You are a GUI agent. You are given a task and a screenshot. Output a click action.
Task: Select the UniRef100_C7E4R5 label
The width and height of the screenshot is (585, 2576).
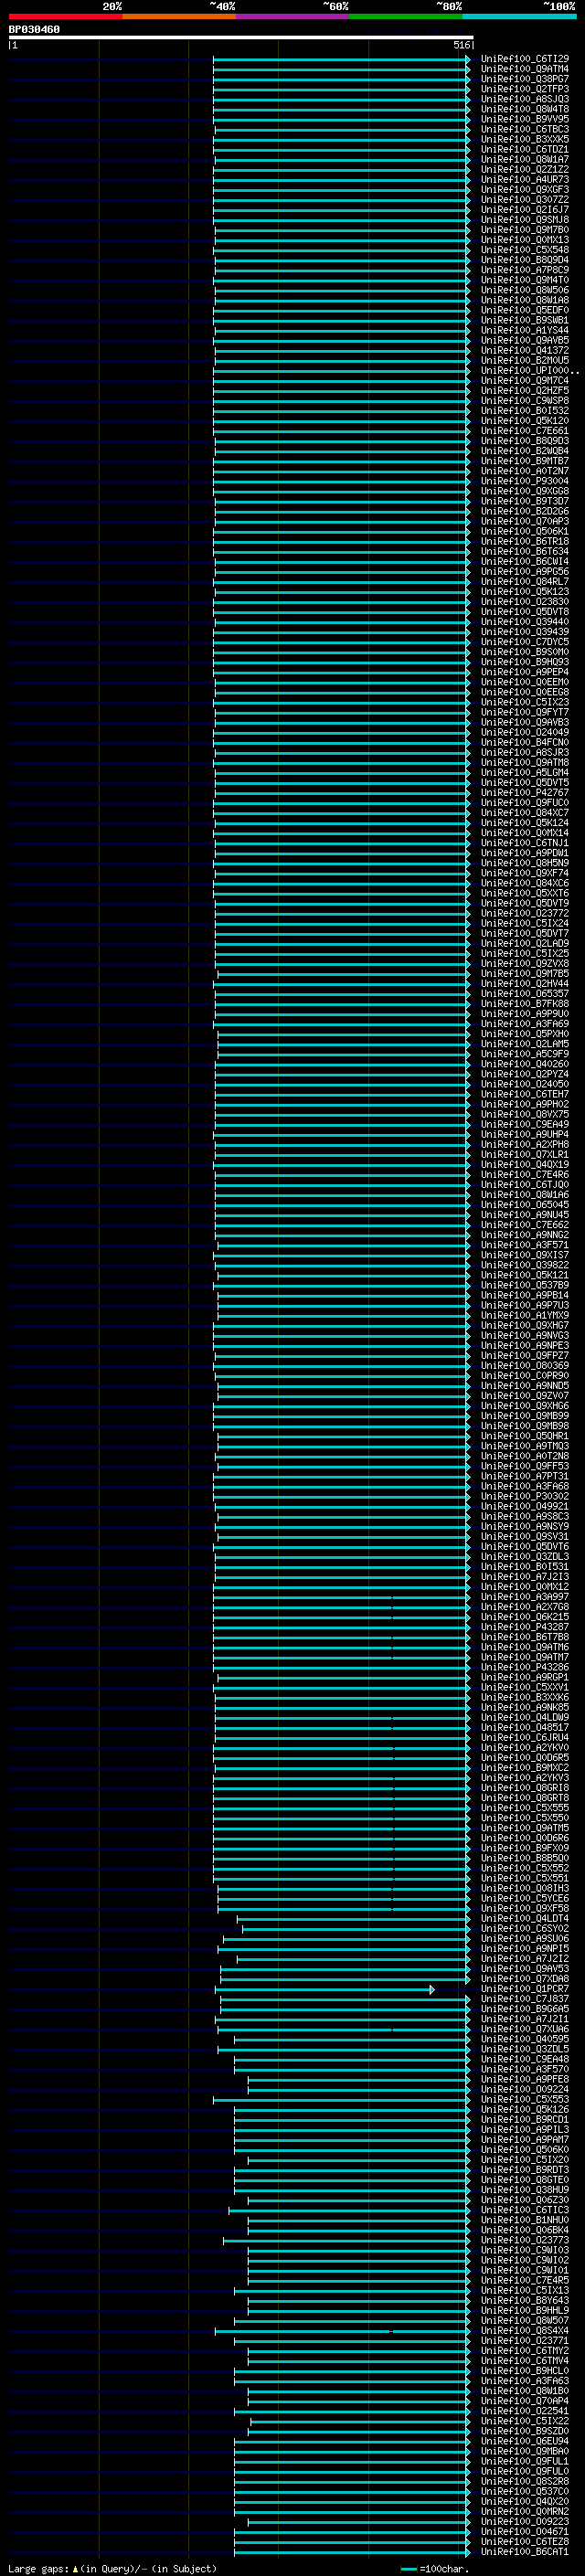[525, 2280]
